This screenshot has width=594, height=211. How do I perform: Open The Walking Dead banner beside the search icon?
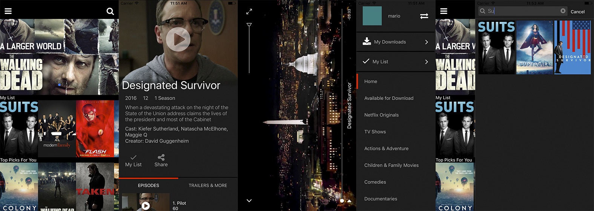59,57
